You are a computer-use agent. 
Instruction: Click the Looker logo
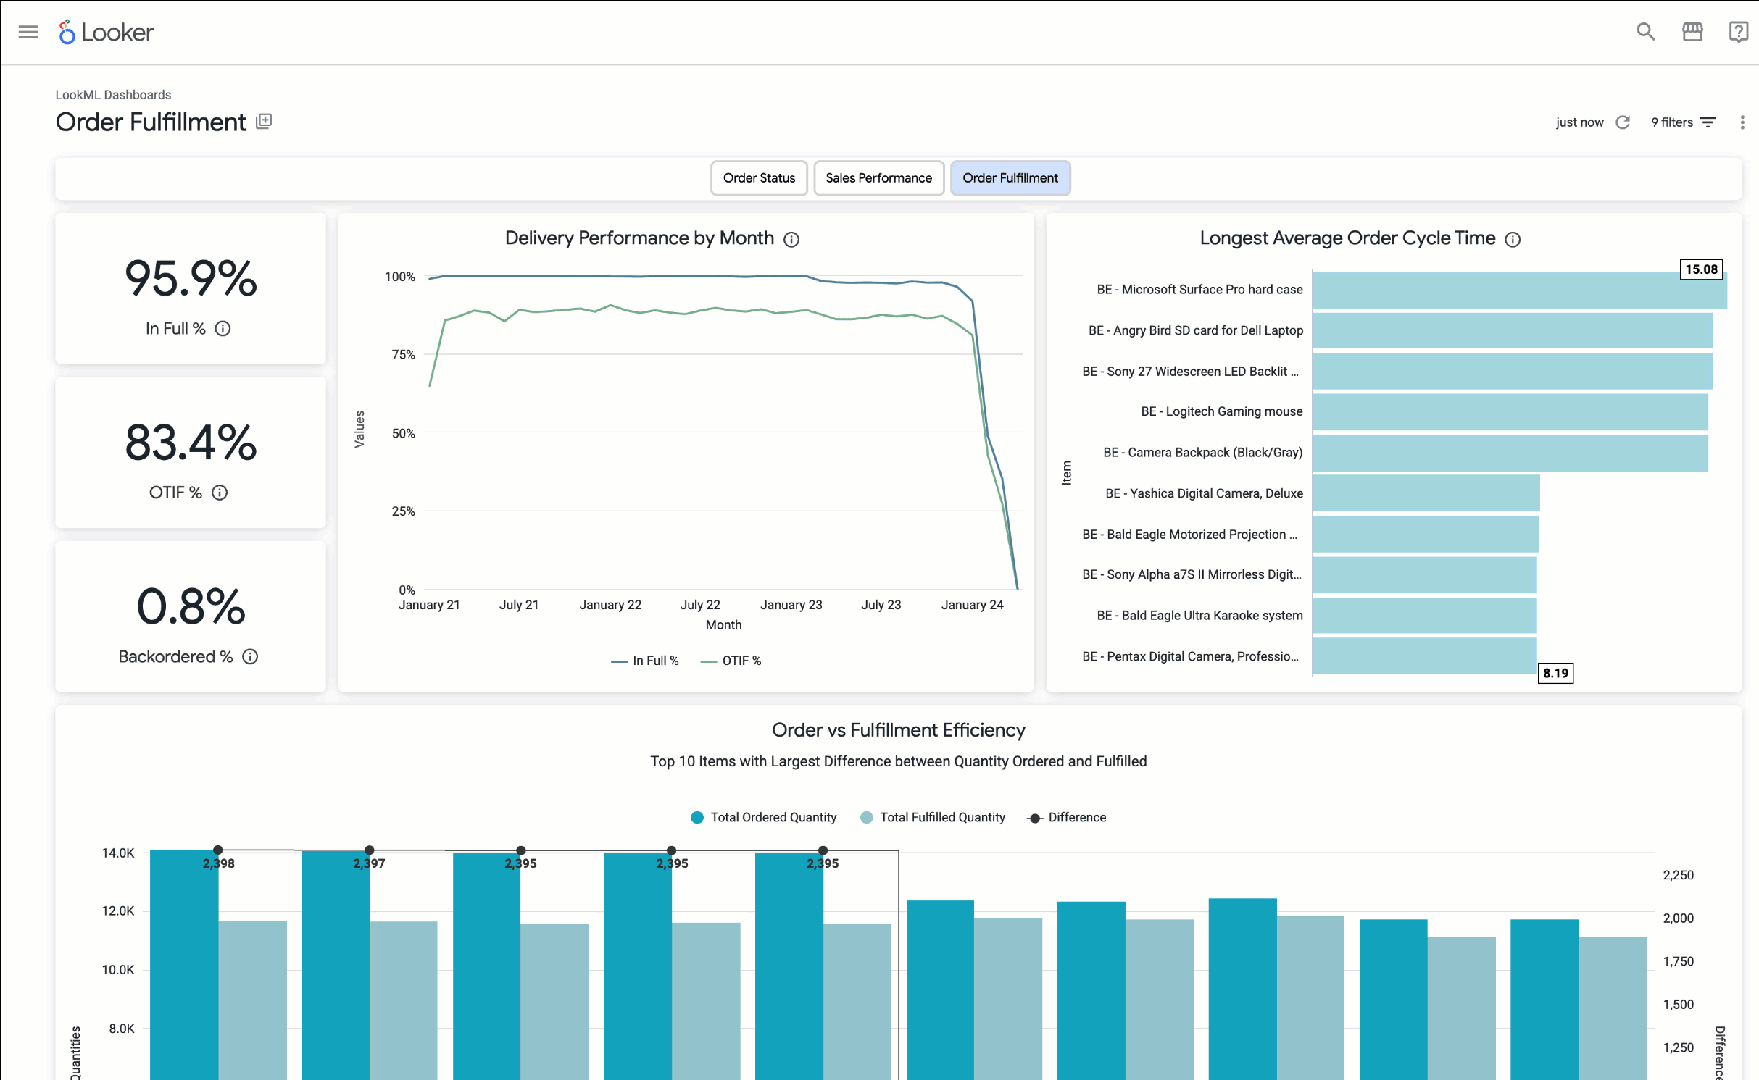106,32
